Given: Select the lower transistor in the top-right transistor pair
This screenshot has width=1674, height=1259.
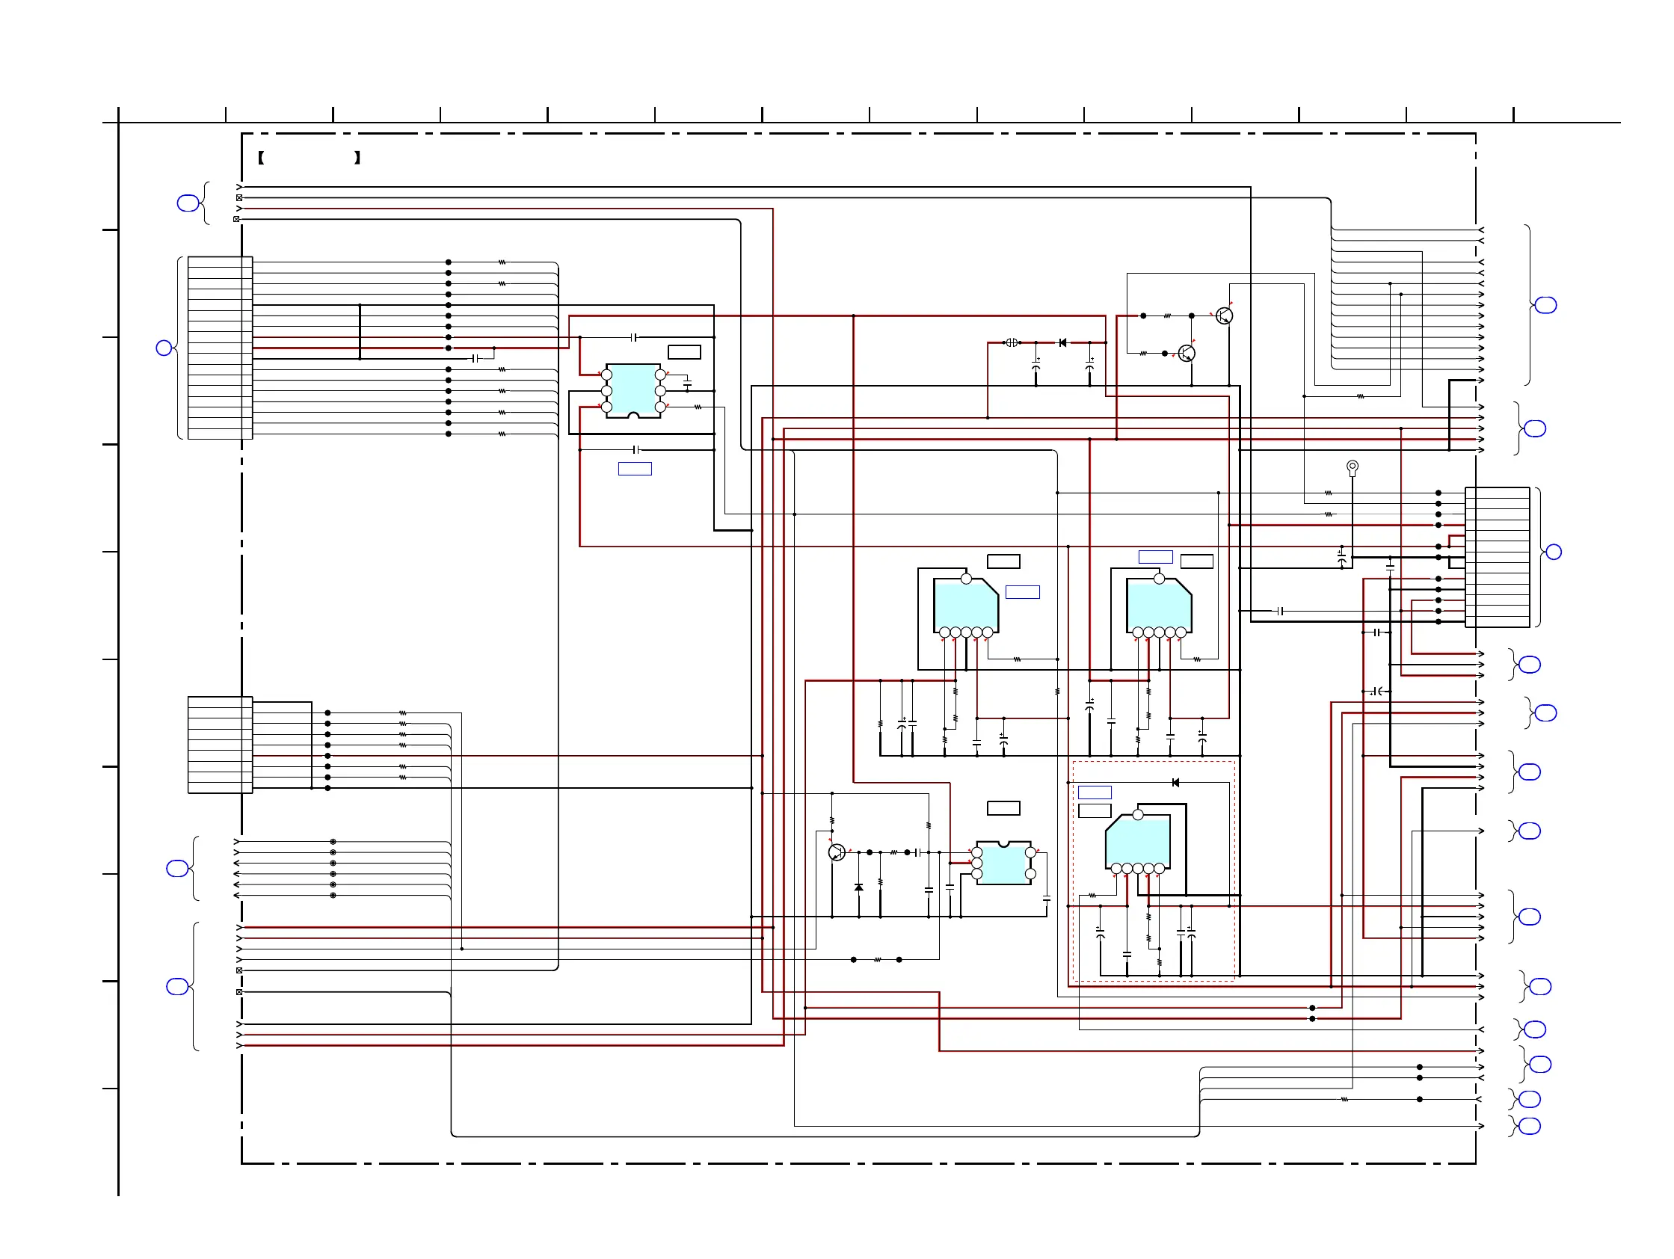Looking at the screenshot, I should click(x=1187, y=354).
